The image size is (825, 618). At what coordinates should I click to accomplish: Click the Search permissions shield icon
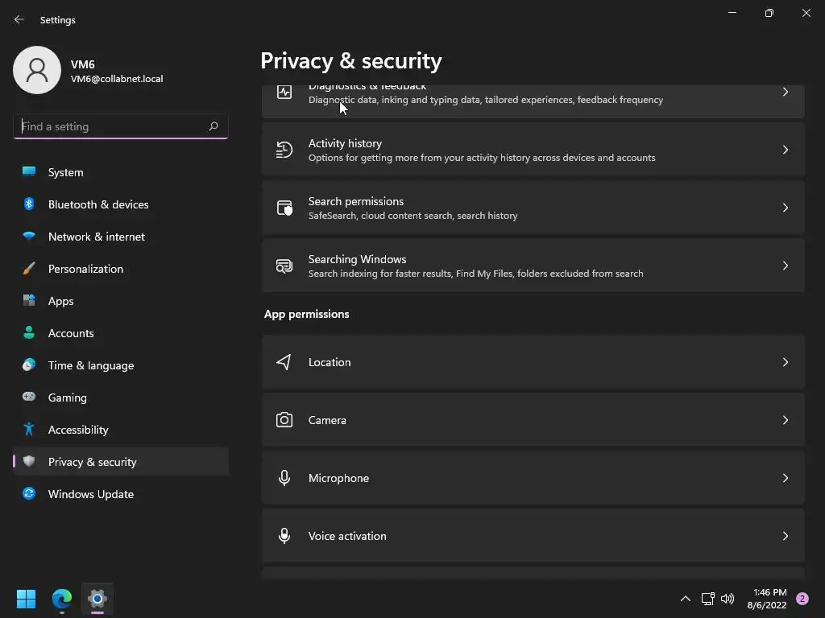(284, 208)
